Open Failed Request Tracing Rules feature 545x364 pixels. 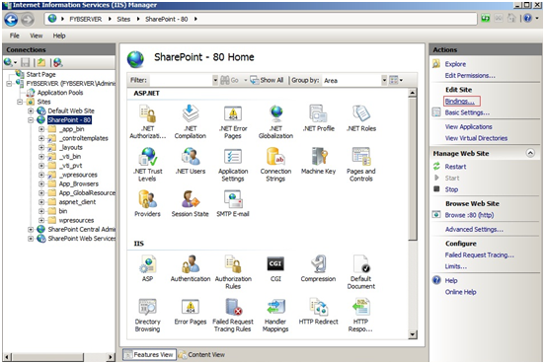(233, 316)
